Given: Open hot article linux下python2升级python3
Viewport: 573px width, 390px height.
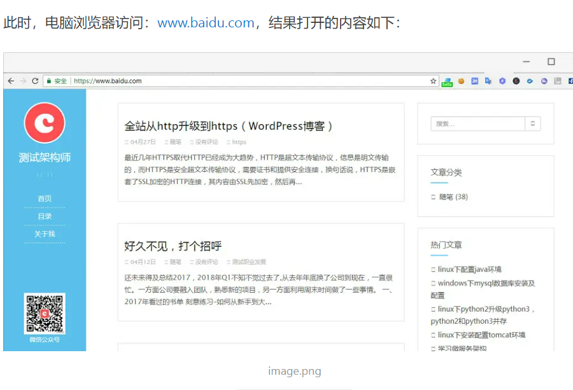Looking at the screenshot, I should tap(483, 315).
